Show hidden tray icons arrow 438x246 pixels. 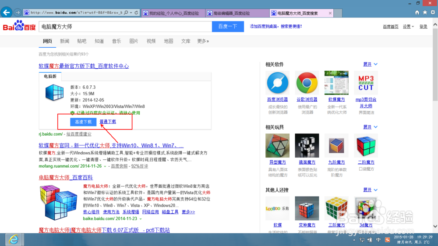click(354, 240)
